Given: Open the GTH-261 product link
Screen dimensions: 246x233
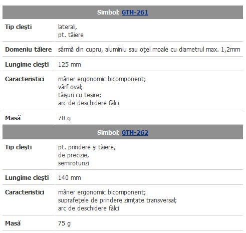Looking at the screenshot, I should tap(135, 13).
